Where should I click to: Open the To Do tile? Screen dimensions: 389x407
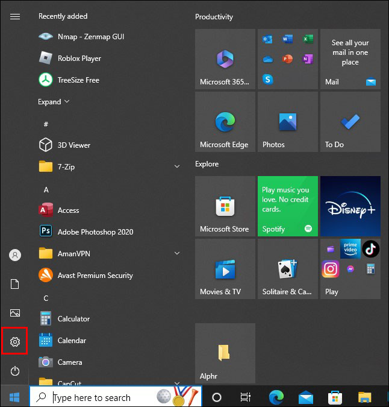[x=350, y=122]
